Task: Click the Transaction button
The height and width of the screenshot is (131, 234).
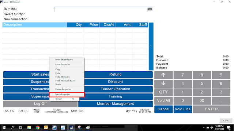Action: 26,89
